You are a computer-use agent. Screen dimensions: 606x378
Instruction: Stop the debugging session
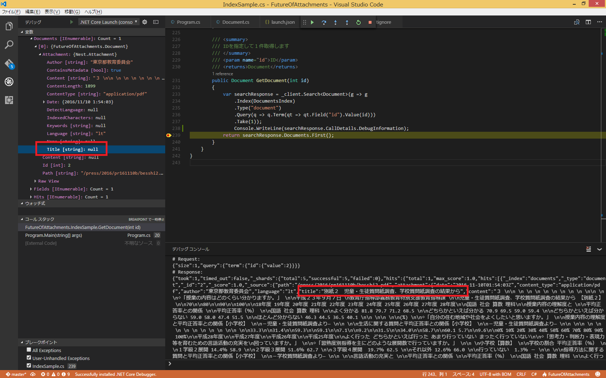pyautogui.click(x=370, y=22)
